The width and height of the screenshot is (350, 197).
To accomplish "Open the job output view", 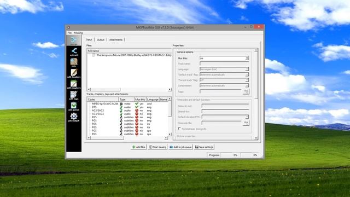I will point(74,117).
